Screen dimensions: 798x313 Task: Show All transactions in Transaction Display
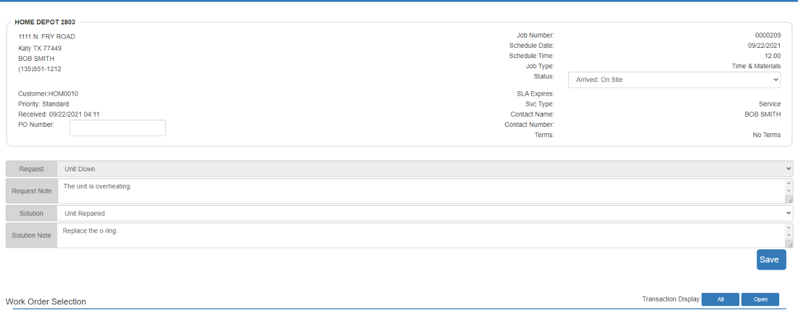[x=720, y=299]
